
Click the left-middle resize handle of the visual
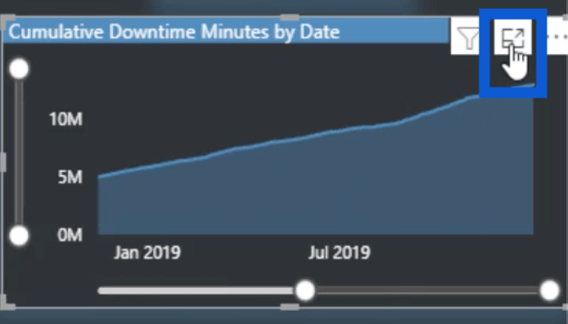point(3,162)
